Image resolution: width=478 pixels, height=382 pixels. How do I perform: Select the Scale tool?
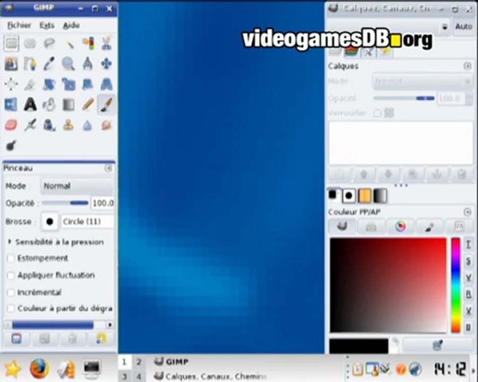69,84
